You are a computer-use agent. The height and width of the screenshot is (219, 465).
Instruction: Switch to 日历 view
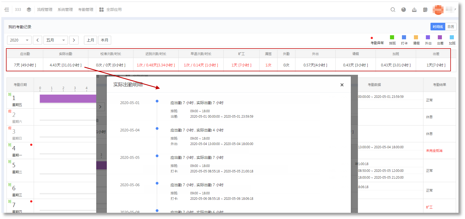(451, 27)
